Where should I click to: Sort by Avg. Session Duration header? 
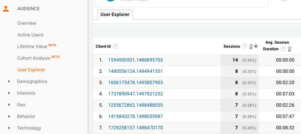[x=276, y=46]
